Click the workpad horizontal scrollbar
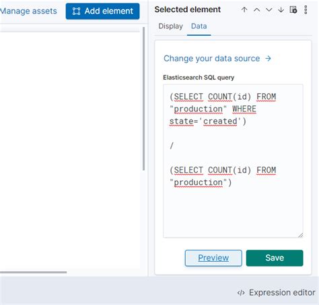This screenshot has height=305, width=319. coord(33,272)
